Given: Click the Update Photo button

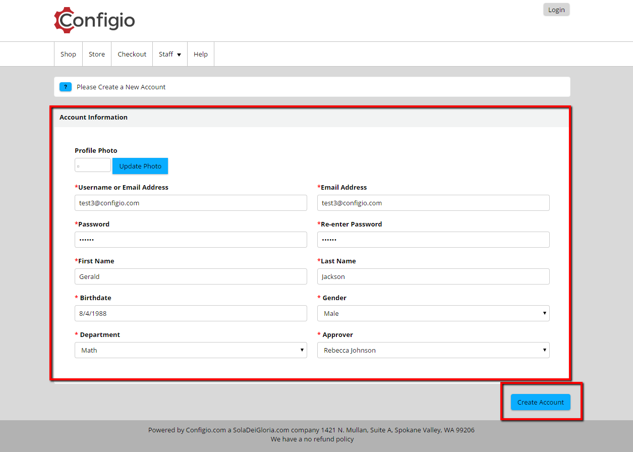Looking at the screenshot, I should pos(140,166).
